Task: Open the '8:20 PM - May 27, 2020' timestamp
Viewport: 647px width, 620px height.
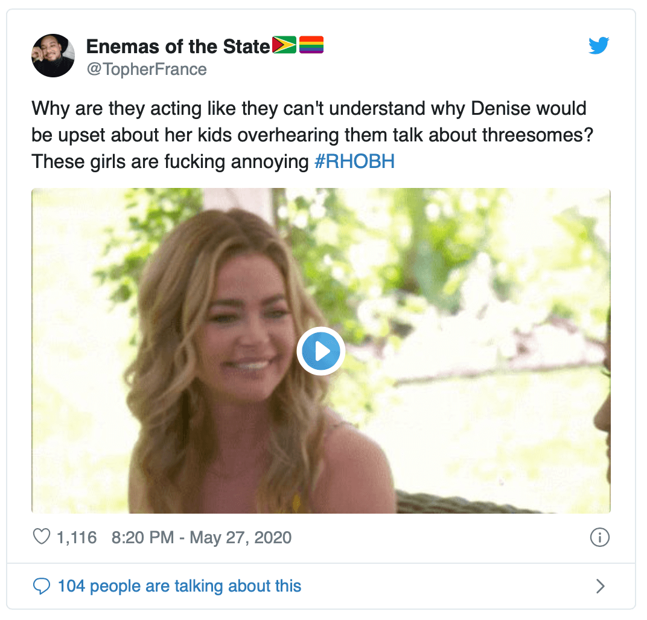Action: point(202,537)
